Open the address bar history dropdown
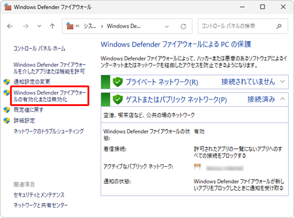Screen dimensions: 294x218 [x=167, y=27]
